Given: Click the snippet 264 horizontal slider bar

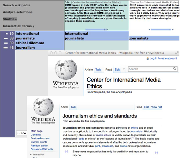Looking at the screenshot, I should pyautogui.click(x=96, y=30).
